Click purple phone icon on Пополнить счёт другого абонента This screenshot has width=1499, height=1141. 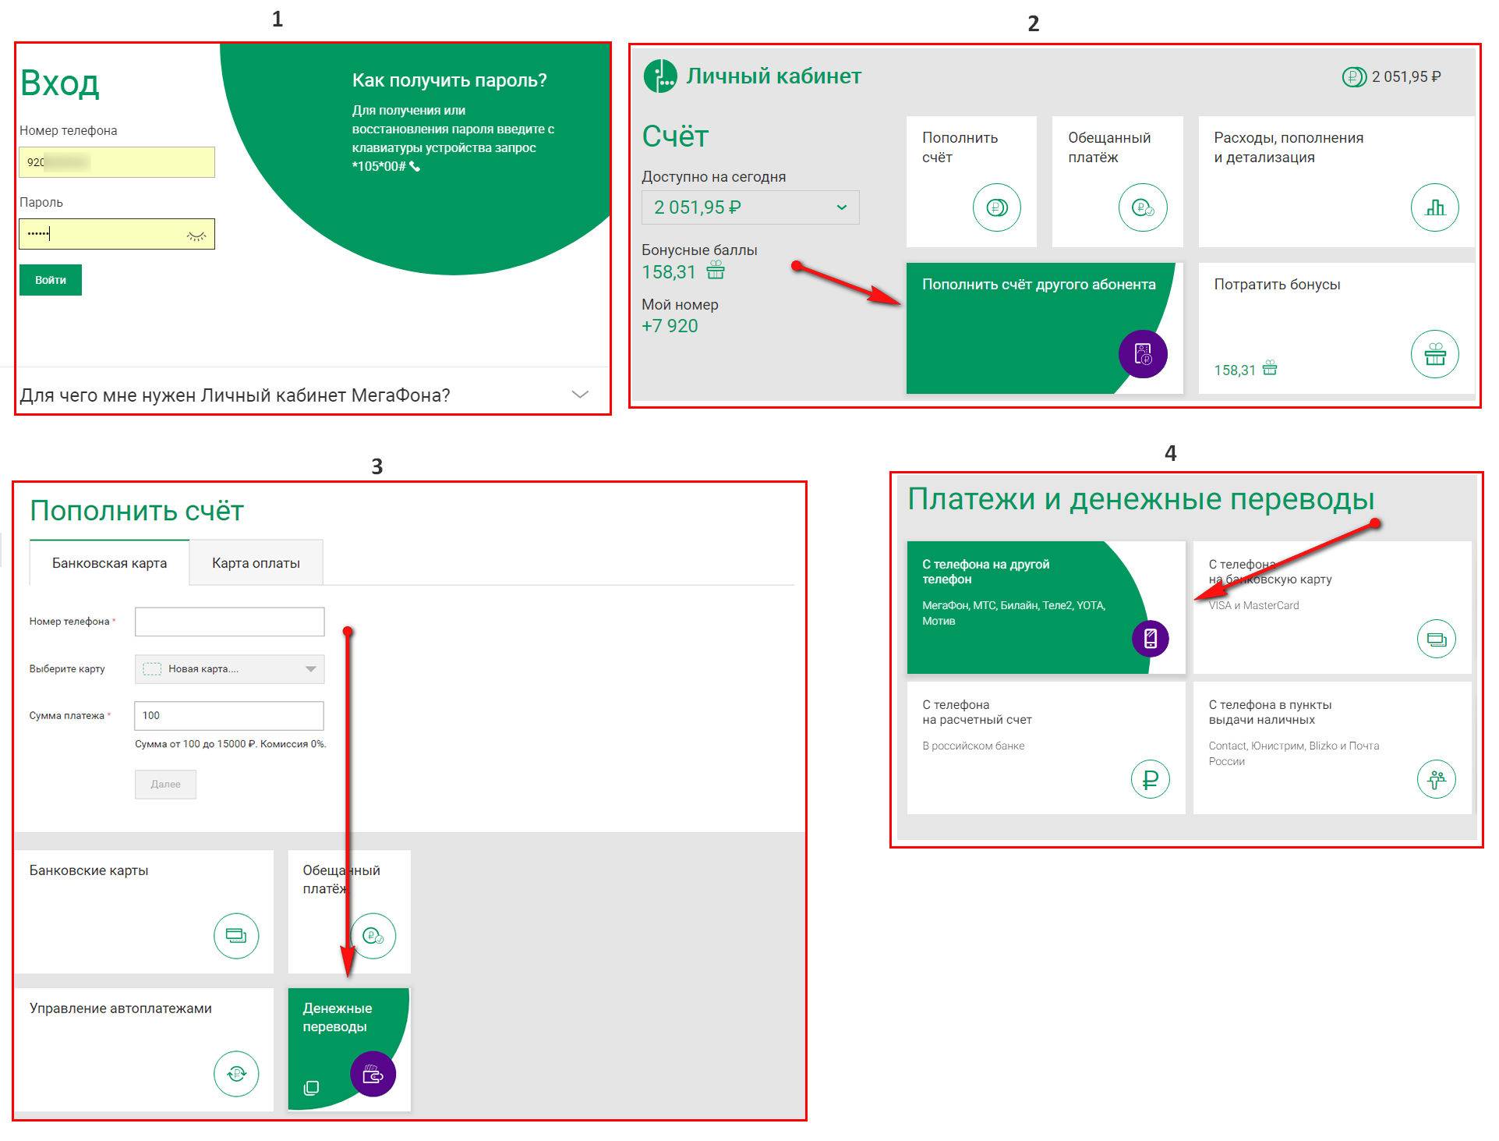point(1142,355)
